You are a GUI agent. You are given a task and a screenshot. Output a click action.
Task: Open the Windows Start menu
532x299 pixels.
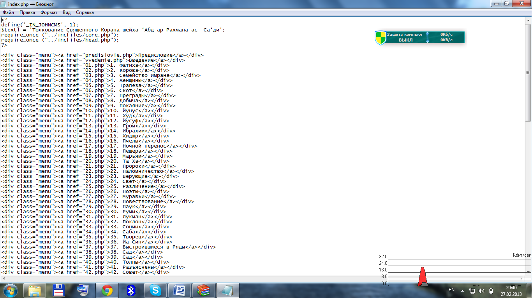coord(10,290)
